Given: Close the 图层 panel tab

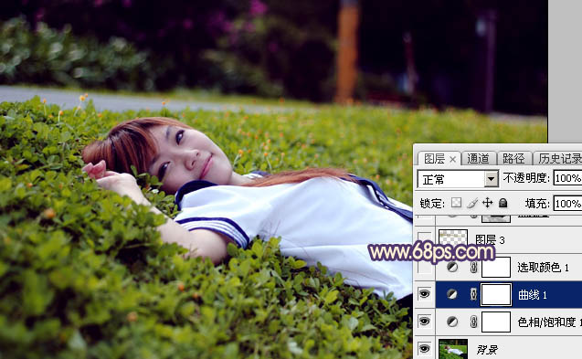Looking at the screenshot, I should 452,160.
